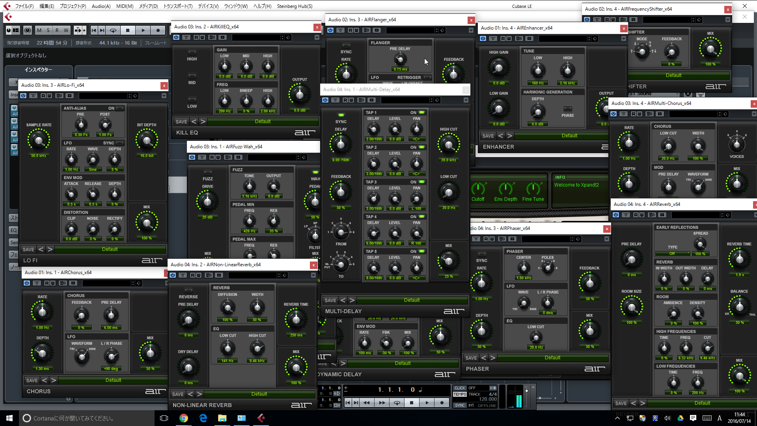Click next preset arrow in Lo-Fi plugin
This screenshot has height=426, width=757.
tap(50, 249)
